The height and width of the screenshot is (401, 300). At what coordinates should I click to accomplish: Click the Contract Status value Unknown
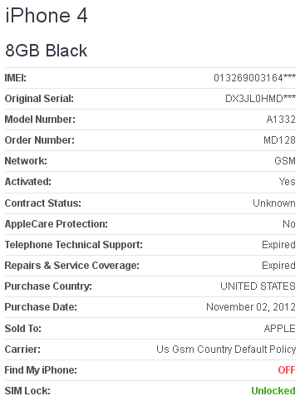click(x=274, y=203)
